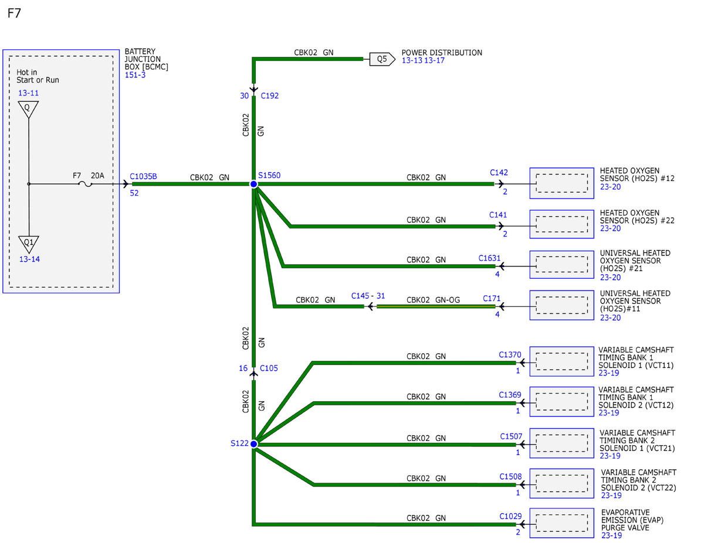
Task: Open the 13-11 page reference link
Action: (29, 93)
